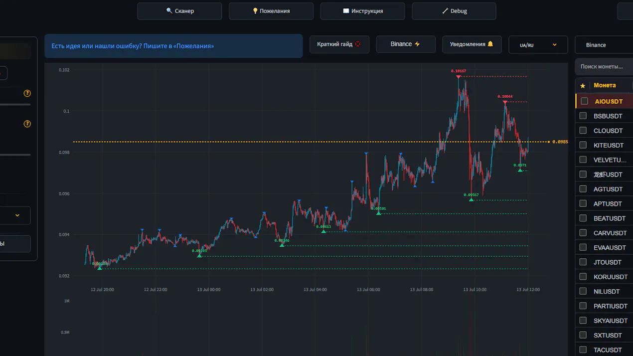Image resolution: width=633 pixels, height=356 pixels.
Task: Click the red 0.10167 resistance triangle marker
Action: click(x=459, y=76)
